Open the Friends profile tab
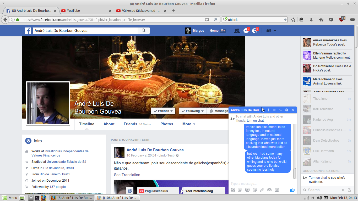 point(138,124)
